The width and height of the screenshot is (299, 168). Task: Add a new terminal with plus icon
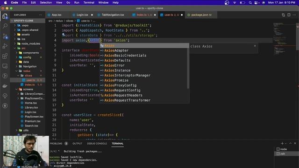[282, 143]
